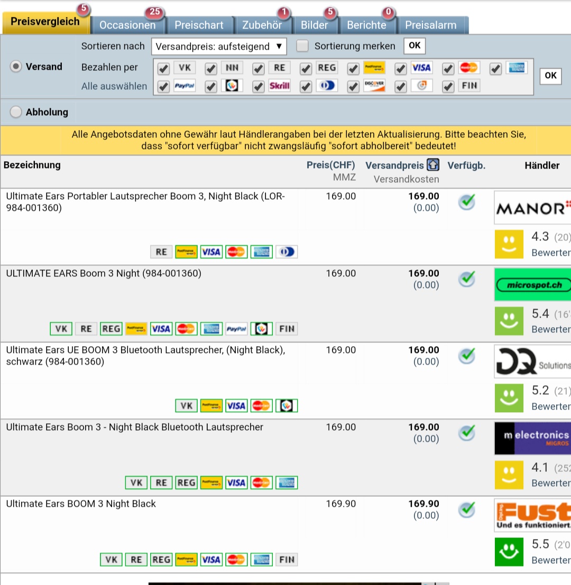Image resolution: width=571 pixels, height=585 pixels.
Task: Click the Manor merchant logo
Action: pyautogui.click(x=532, y=208)
